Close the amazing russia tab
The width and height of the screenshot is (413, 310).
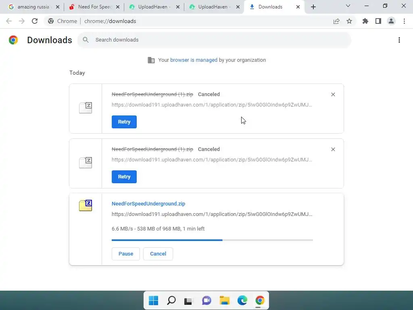pyautogui.click(x=58, y=7)
